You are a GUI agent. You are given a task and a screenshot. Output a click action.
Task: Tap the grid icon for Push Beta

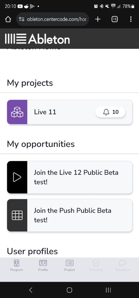[x=17, y=215]
